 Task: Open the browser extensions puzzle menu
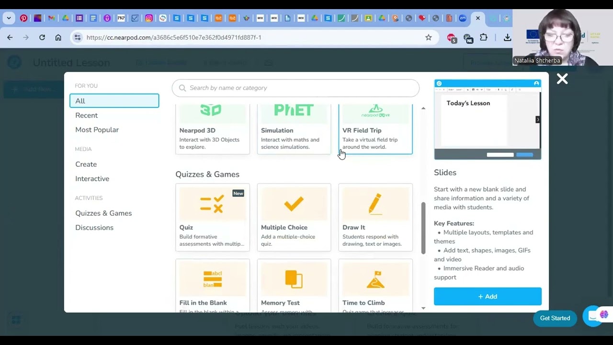click(x=484, y=37)
